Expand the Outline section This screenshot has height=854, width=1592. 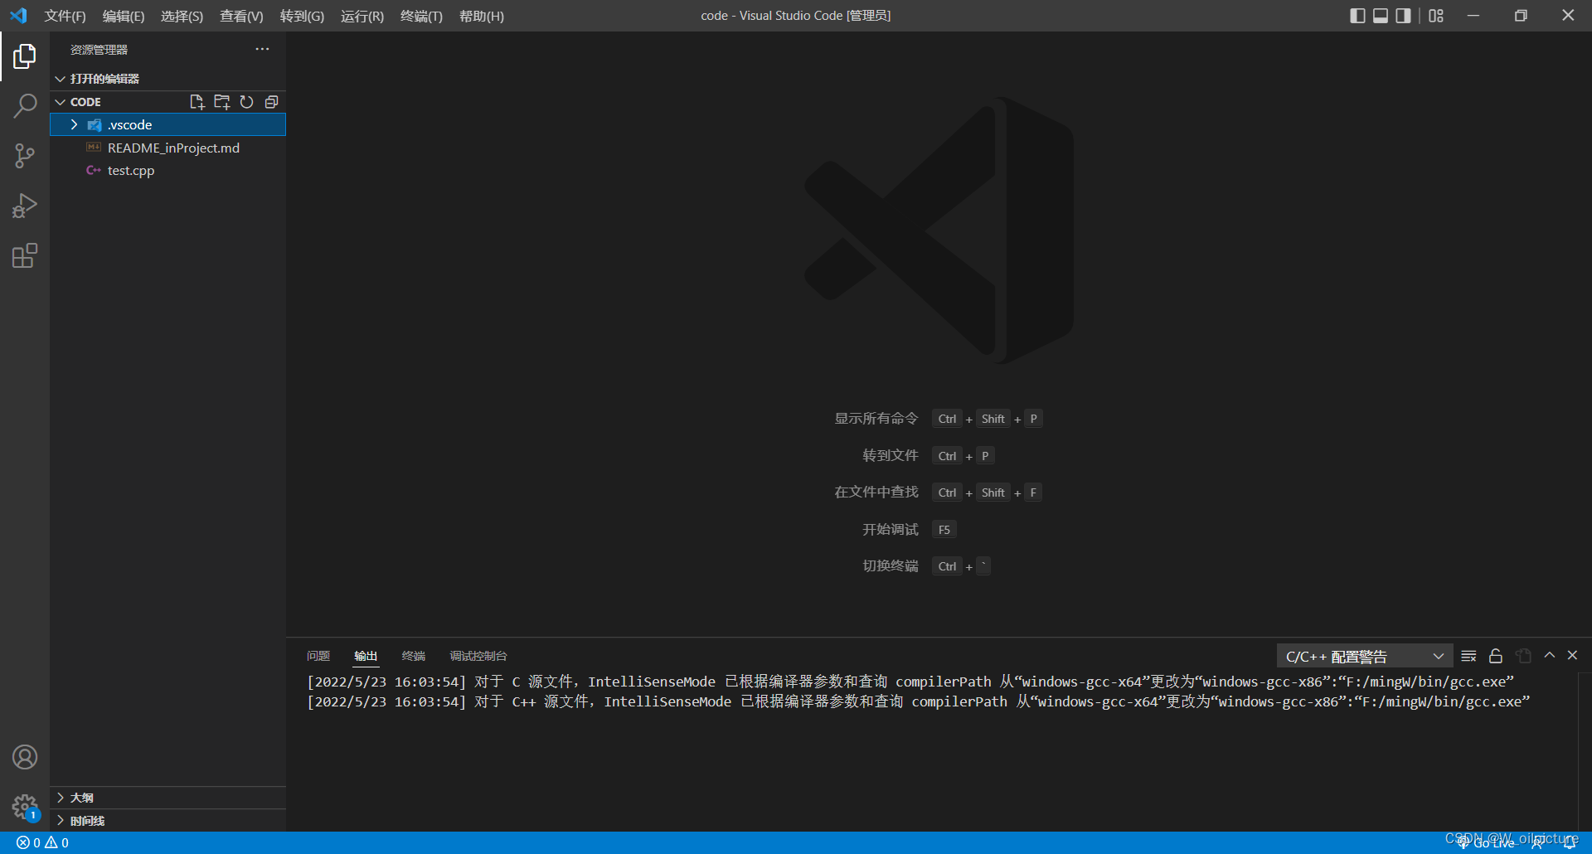[x=167, y=798]
